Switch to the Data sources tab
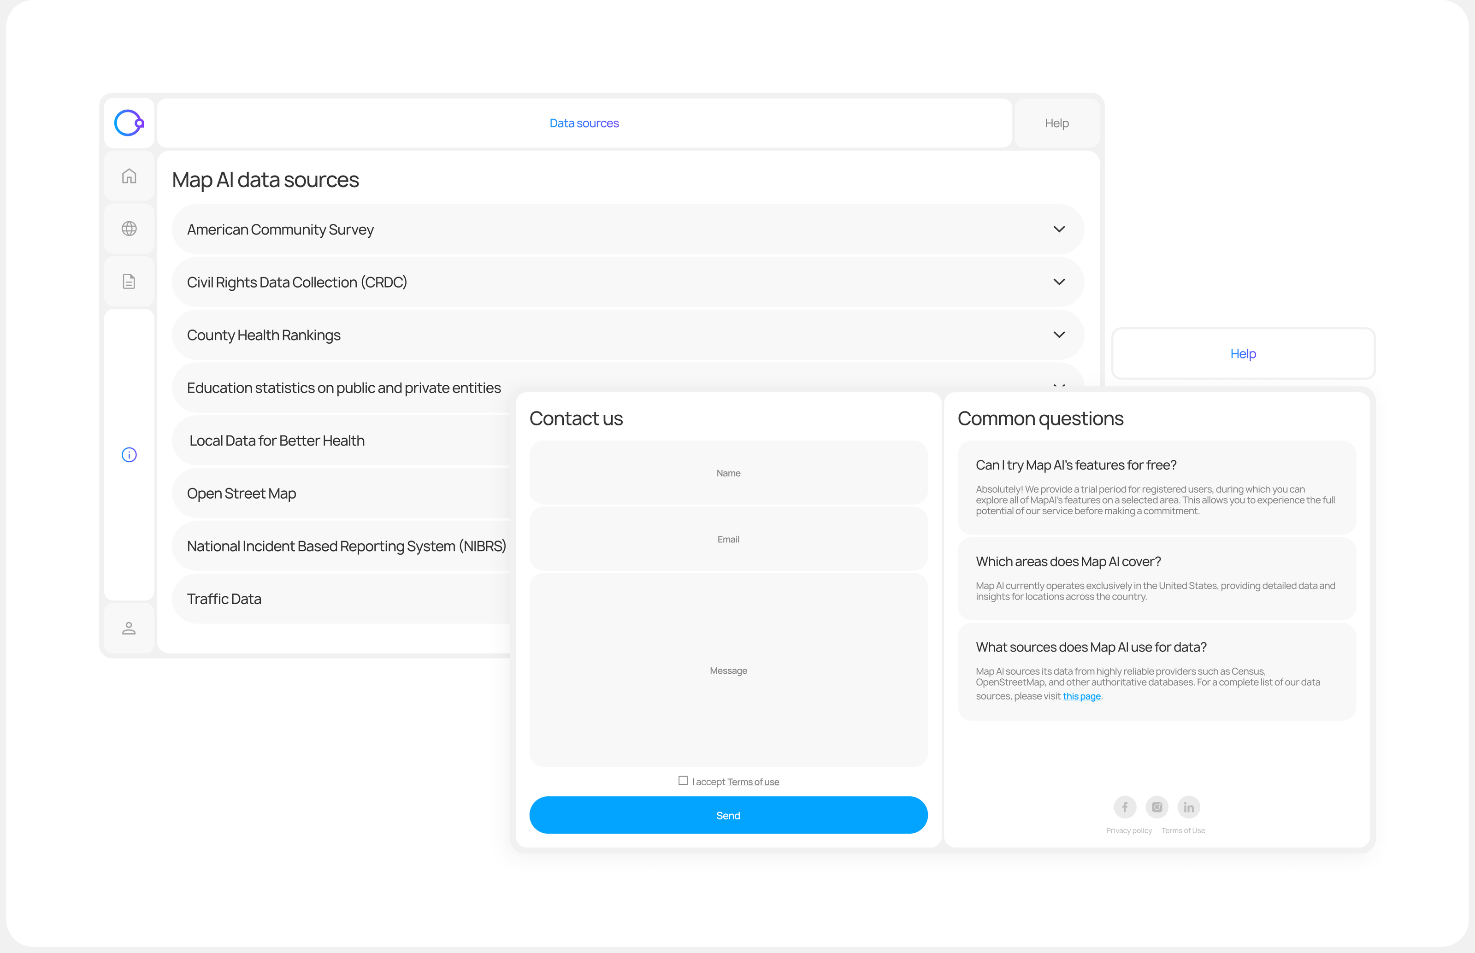Image resolution: width=1475 pixels, height=953 pixels. [584, 123]
